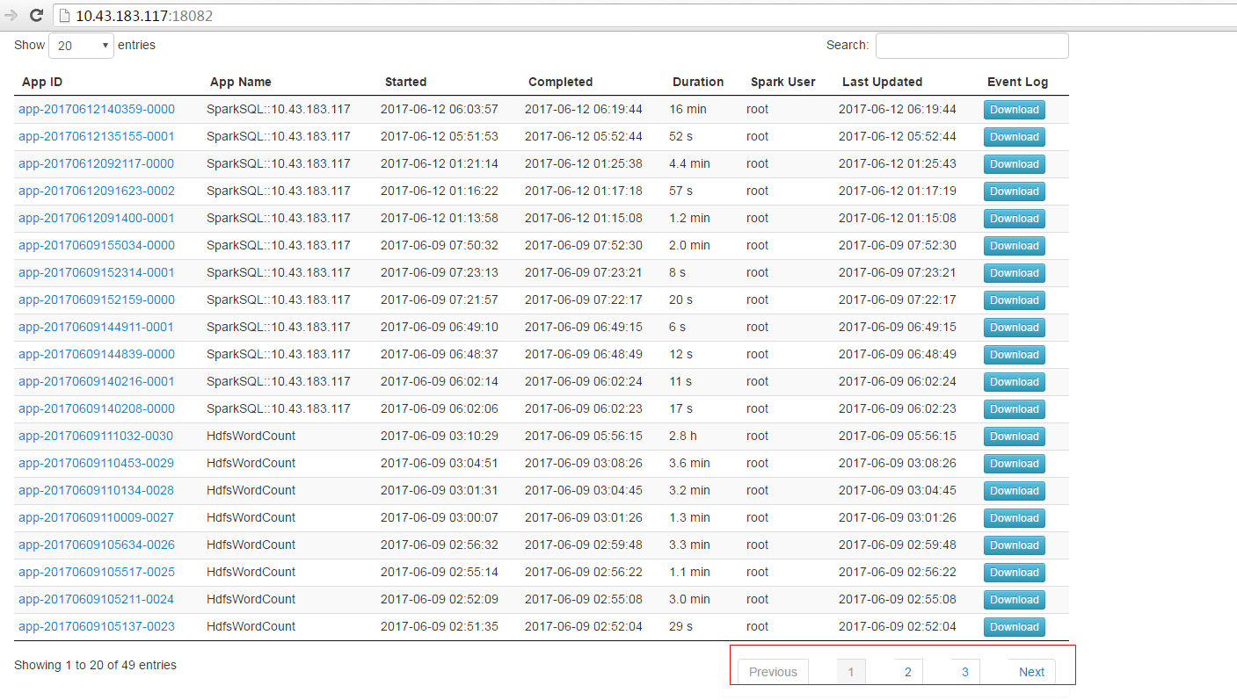The width and height of the screenshot is (1237, 700).
Task: View application app-20170609155034-0000
Action: pyautogui.click(x=97, y=245)
